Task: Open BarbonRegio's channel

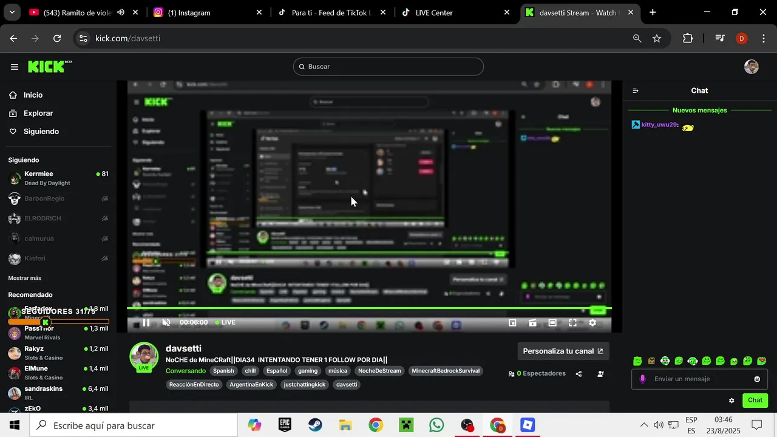Action: (x=58, y=198)
